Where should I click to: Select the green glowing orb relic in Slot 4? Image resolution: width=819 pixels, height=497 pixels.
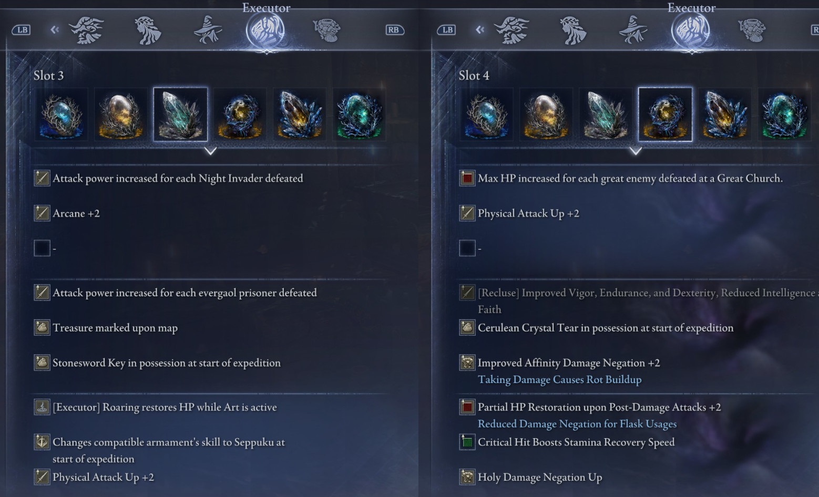click(x=784, y=115)
